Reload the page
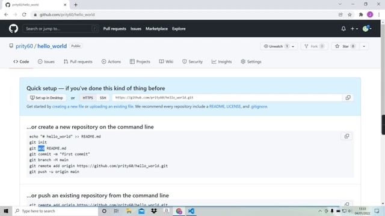The height and width of the screenshot is (216, 385). (24, 14)
